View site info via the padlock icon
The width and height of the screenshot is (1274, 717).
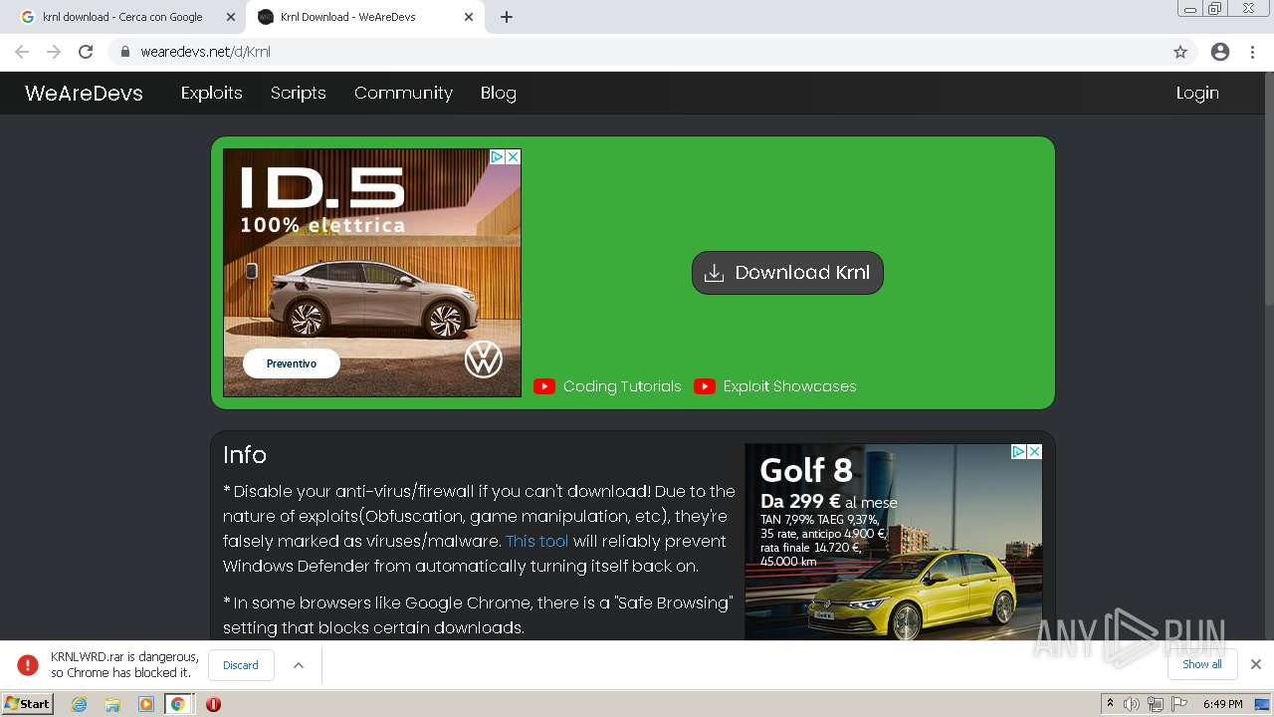point(125,52)
